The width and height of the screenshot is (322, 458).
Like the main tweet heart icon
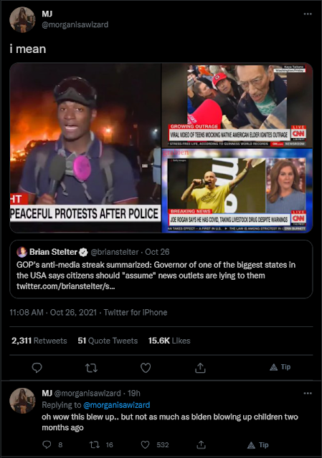coord(146,368)
